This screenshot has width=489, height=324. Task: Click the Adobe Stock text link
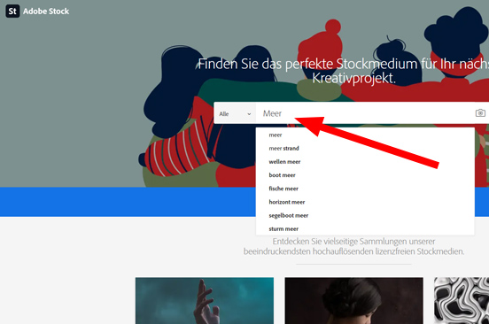click(x=46, y=12)
